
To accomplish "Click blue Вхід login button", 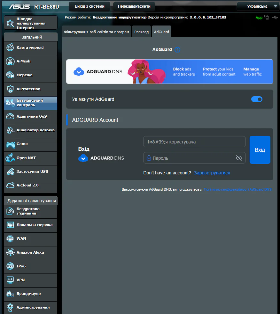I will click(x=260, y=150).
